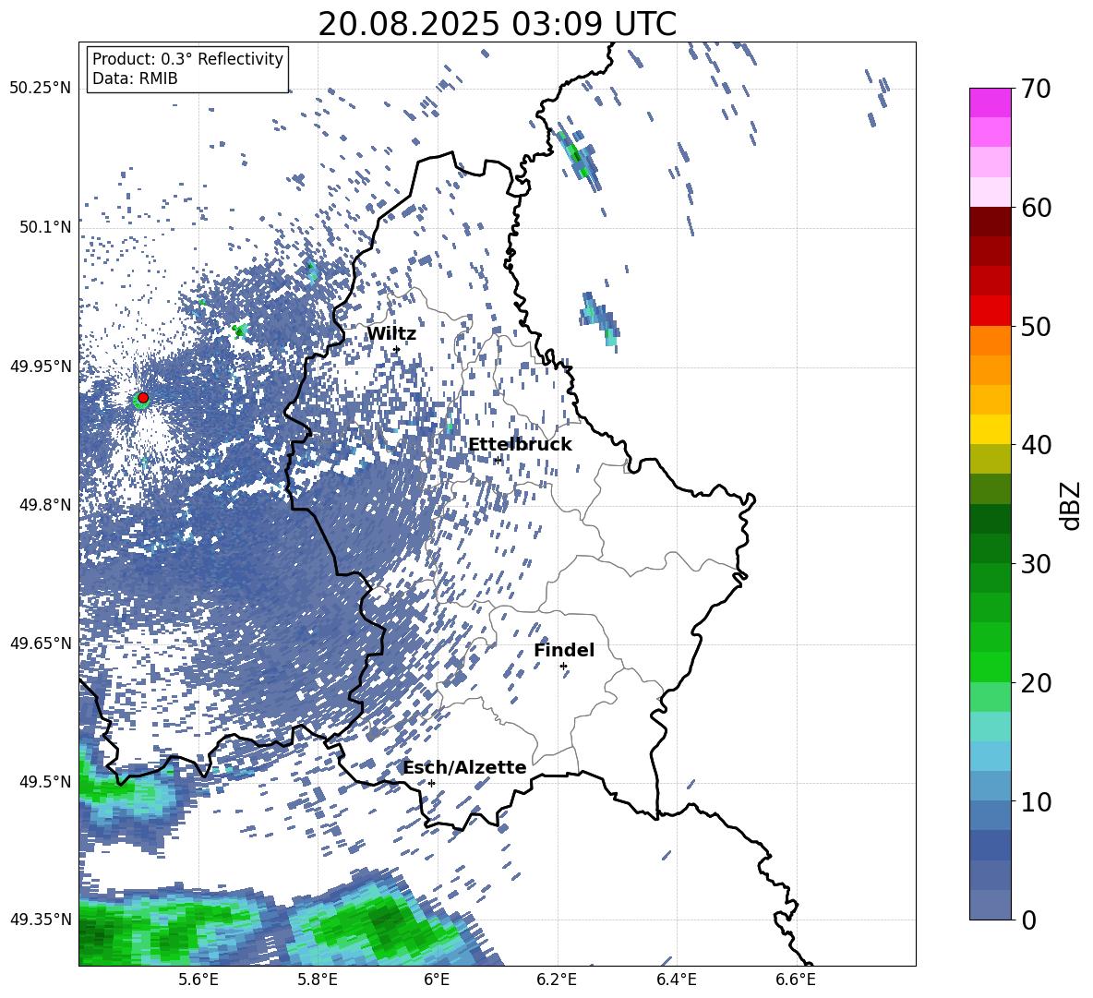Click the red radar site marker dot
This screenshot has height=998, width=1093.
[x=143, y=398]
